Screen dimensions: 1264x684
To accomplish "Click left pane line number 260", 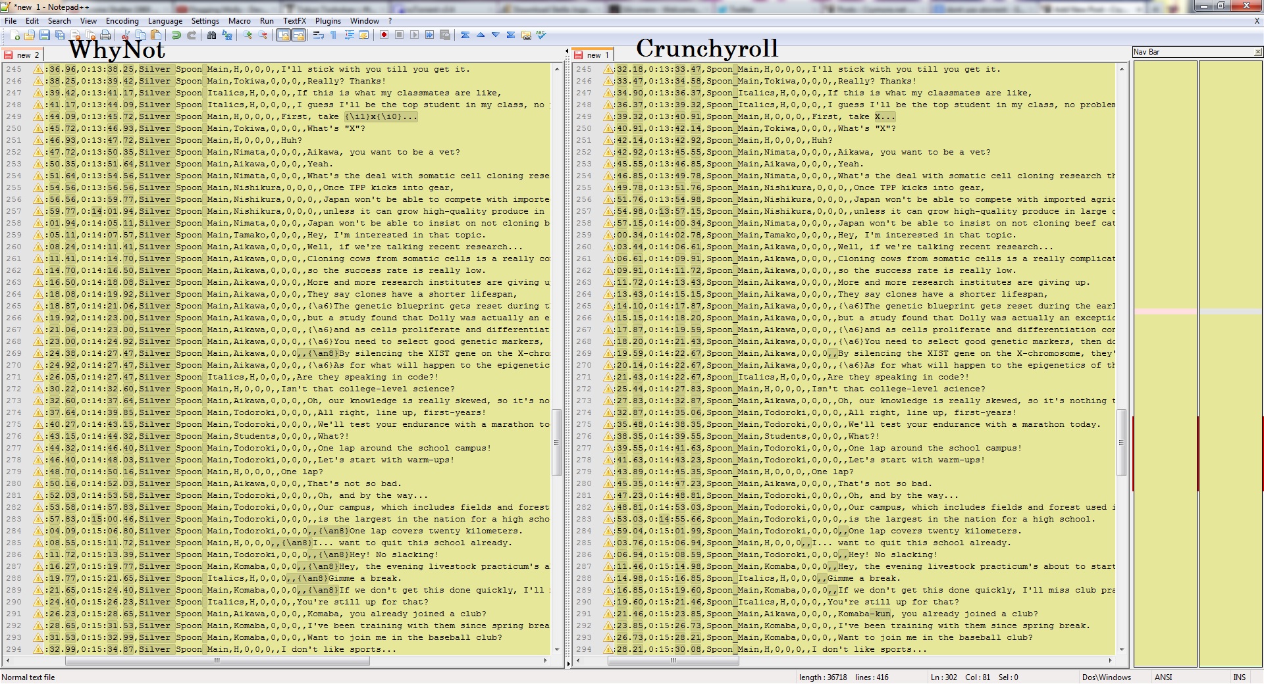I will [x=13, y=247].
